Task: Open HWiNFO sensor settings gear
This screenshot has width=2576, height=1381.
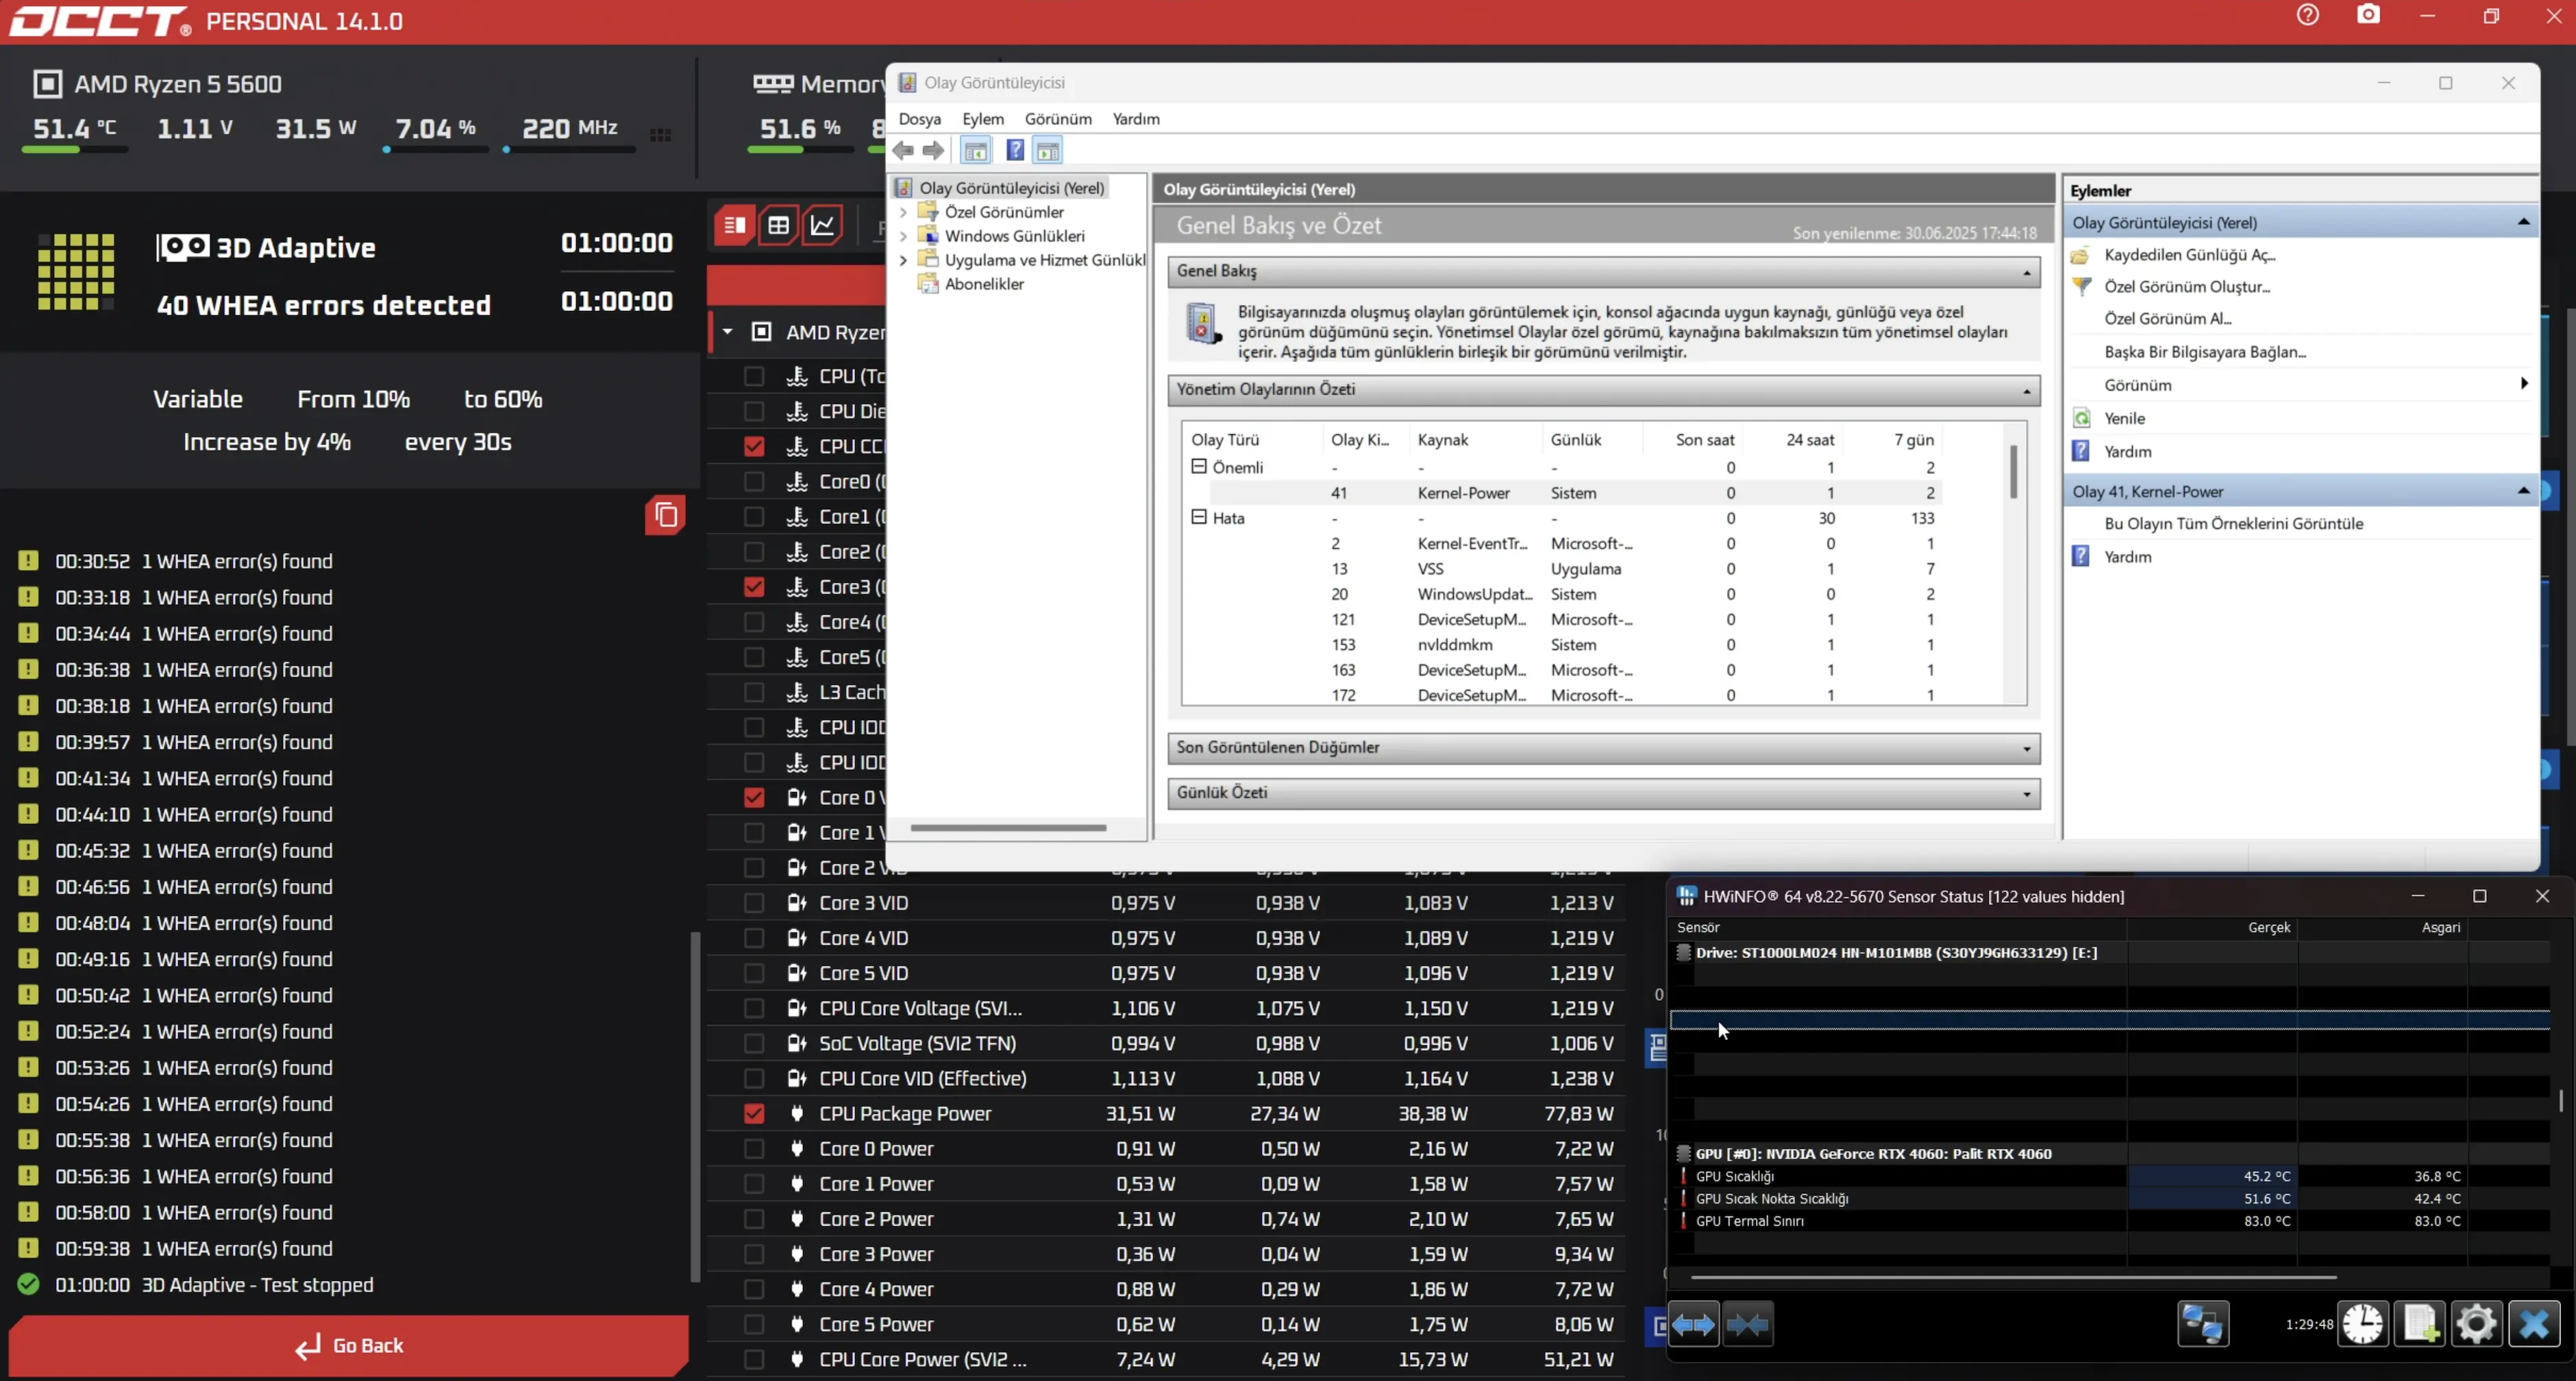Action: coord(2477,1325)
